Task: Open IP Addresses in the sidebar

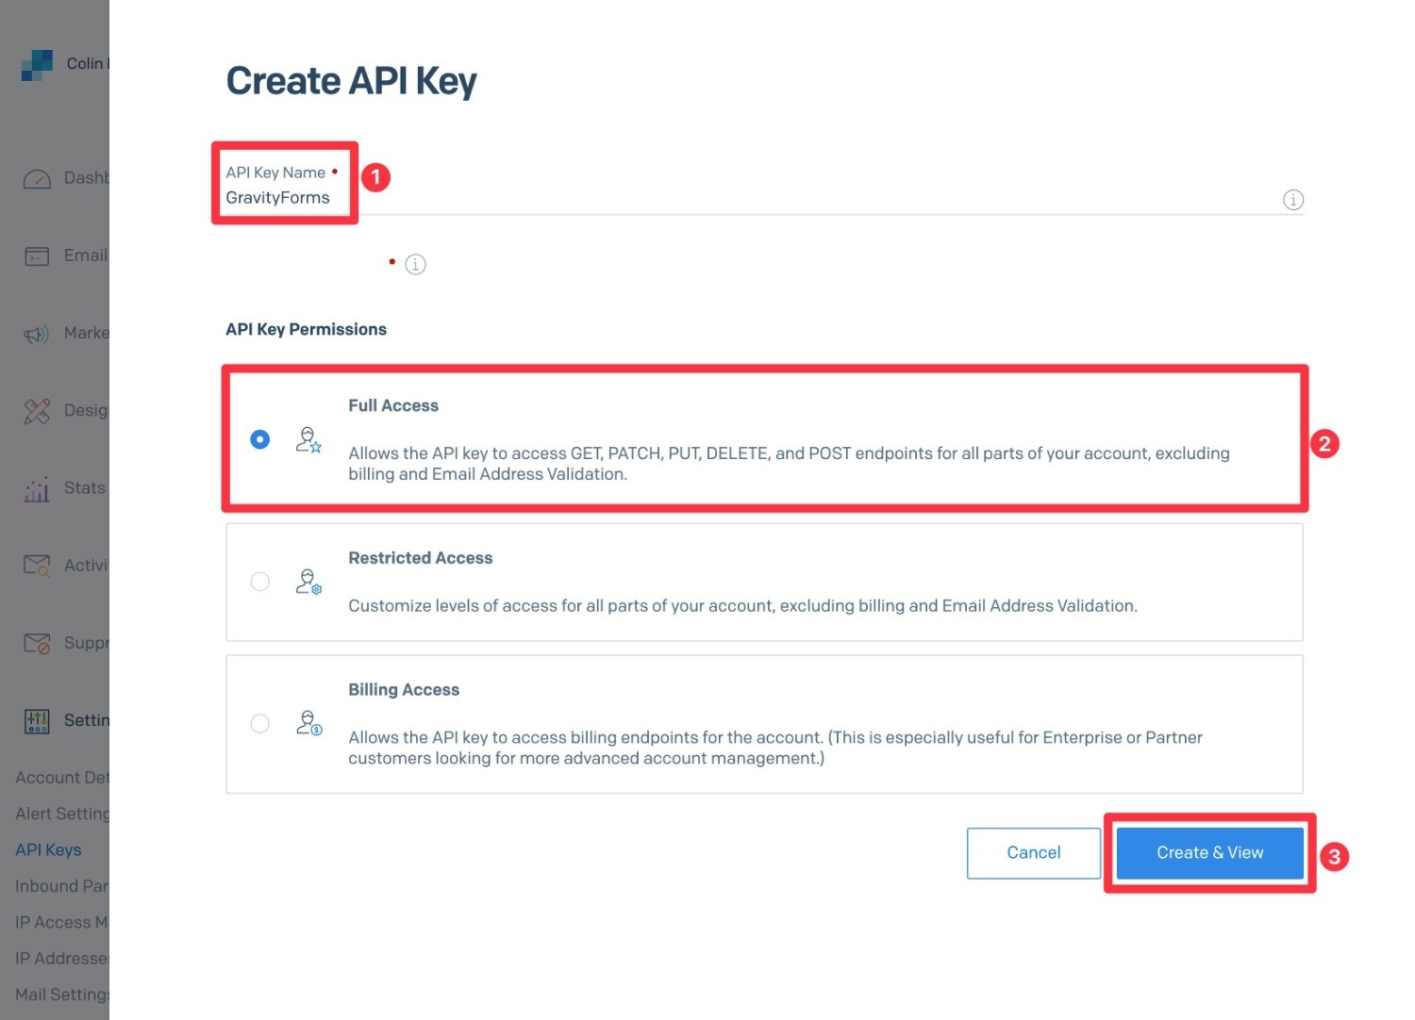Action: point(62,959)
